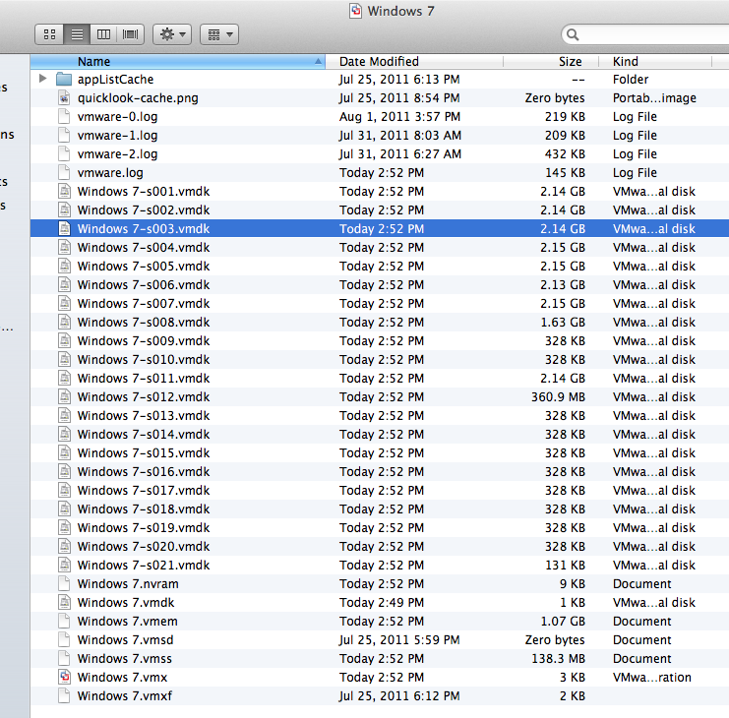Select file name Windows 7-s009.vmdk
The width and height of the screenshot is (729, 718).
click(144, 340)
